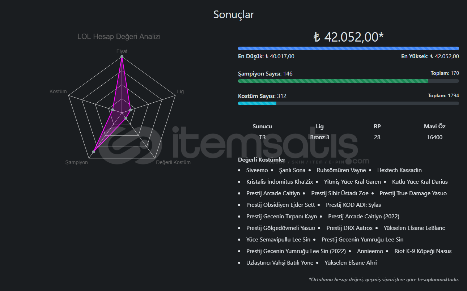The image size is (467, 291).
Task: Click the green Şampiyon Sayısı progress bar
Action: (x=348, y=81)
